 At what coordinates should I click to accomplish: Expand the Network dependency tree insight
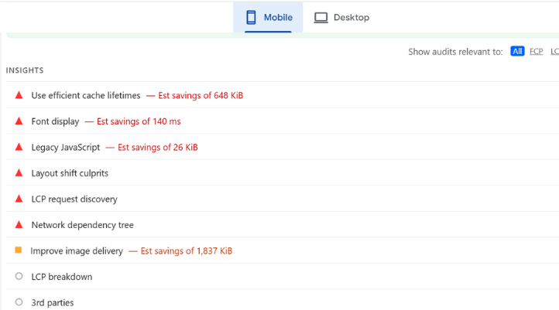click(x=82, y=225)
